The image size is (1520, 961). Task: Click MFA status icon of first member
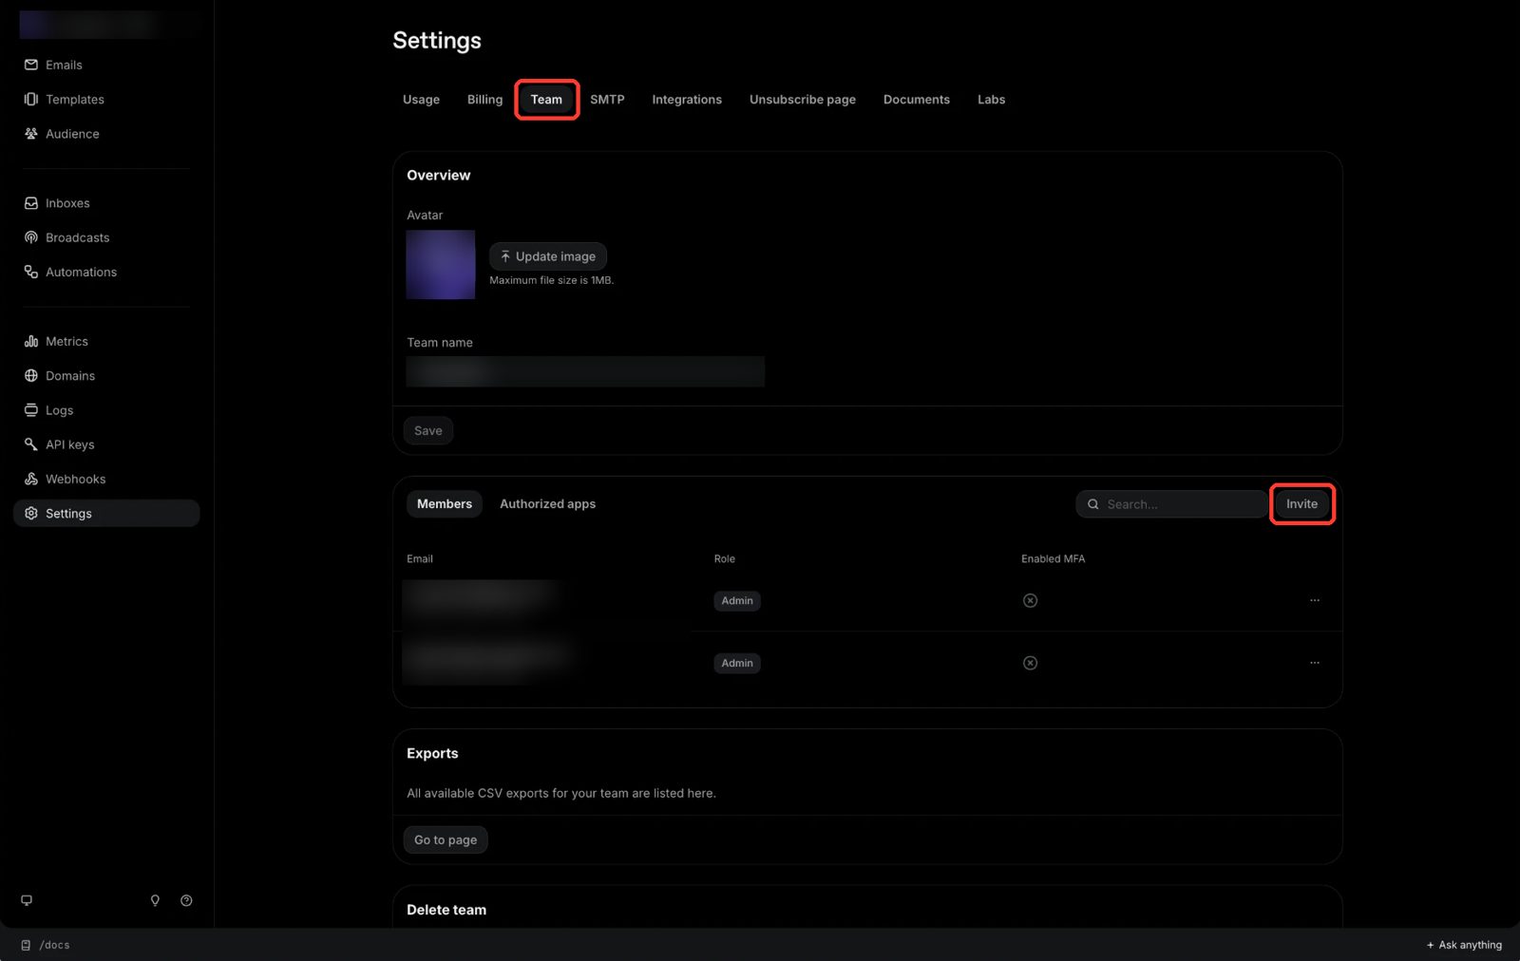[1030, 600]
